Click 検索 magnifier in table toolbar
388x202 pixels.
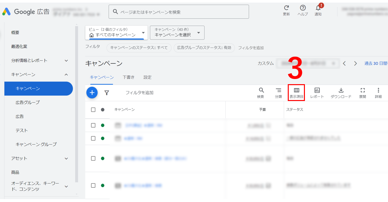(261, 93)
